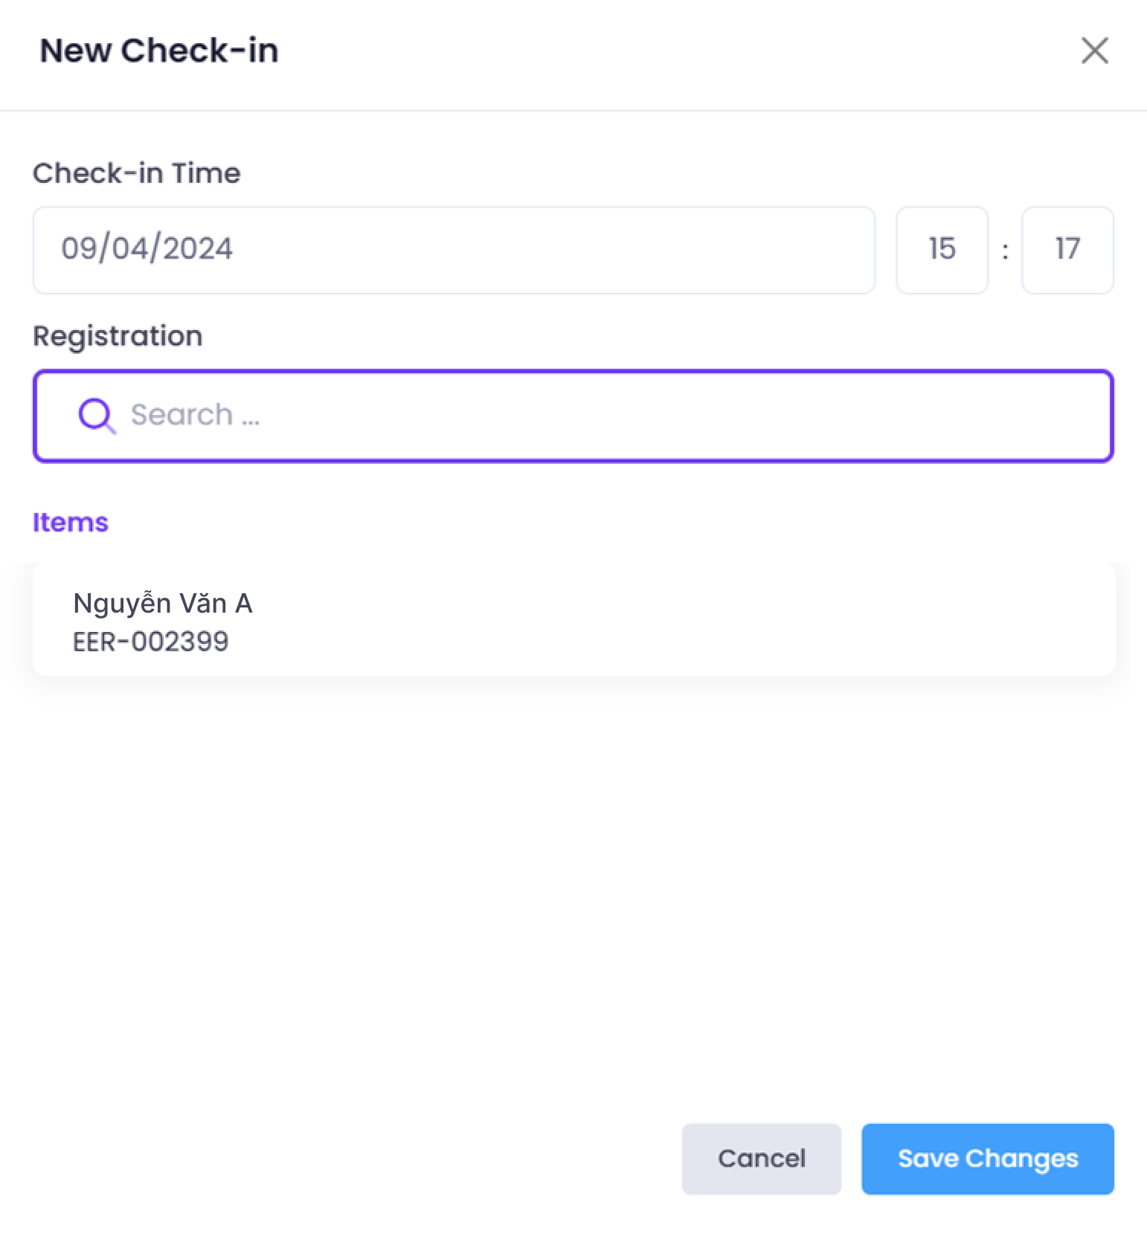Screen dimensions: 1147x1246
Task: Click the magnifying glass search icon
Action: tap(97, 416)
